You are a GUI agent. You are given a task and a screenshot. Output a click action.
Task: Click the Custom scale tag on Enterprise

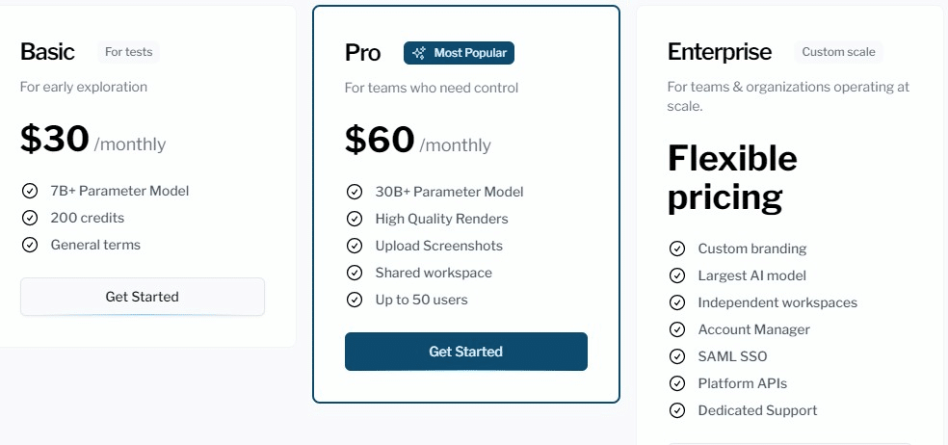pos(838,52)
